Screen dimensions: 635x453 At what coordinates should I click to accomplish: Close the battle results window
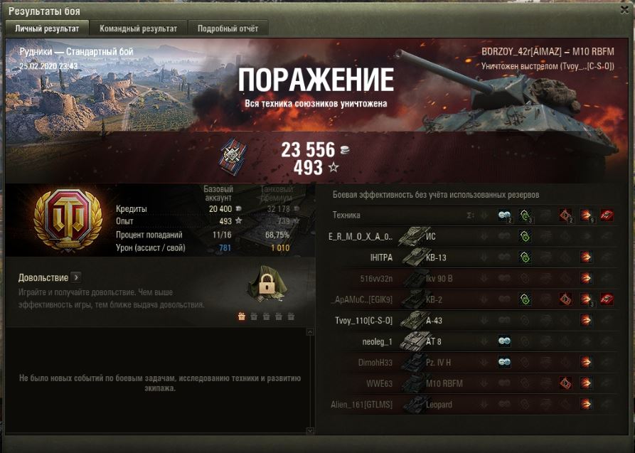click(x=624, y=10)
